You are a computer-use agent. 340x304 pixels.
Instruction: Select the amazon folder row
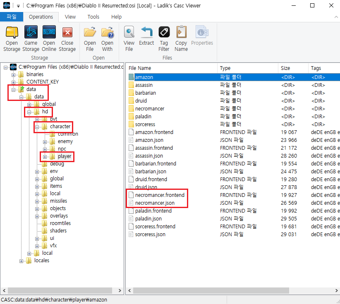point(233,77)
